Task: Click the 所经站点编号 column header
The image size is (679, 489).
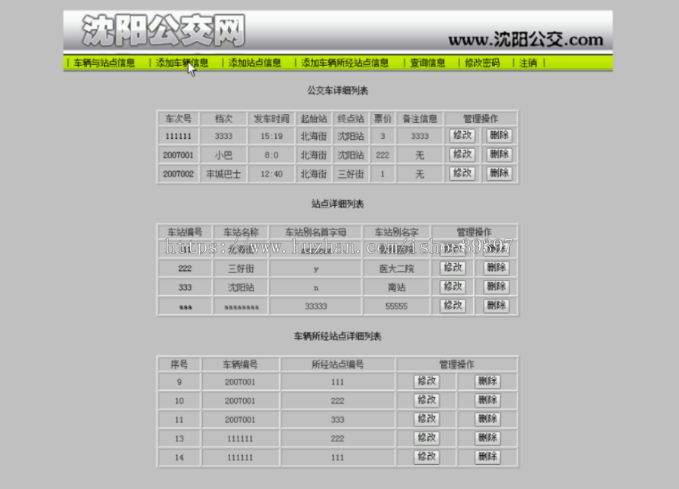Action: tap(337, 364)
